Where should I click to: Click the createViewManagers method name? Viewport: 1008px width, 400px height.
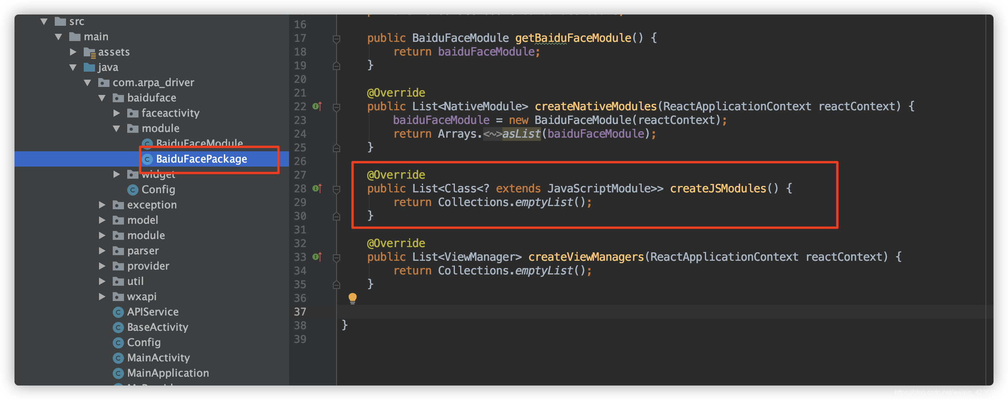tap(586, 257)
